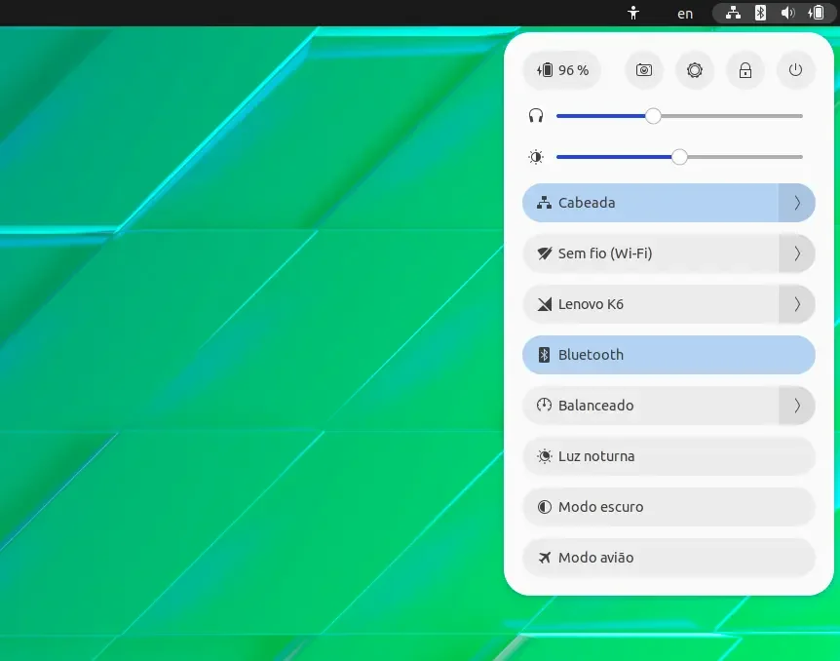Click the battery icon in top bar
840x661 pixels.
pos(816,13)
